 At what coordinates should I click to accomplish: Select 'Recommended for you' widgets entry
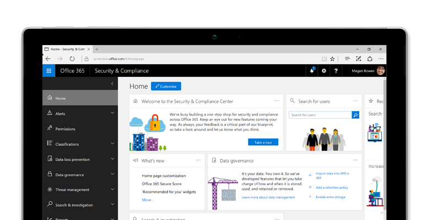point(169,192)
